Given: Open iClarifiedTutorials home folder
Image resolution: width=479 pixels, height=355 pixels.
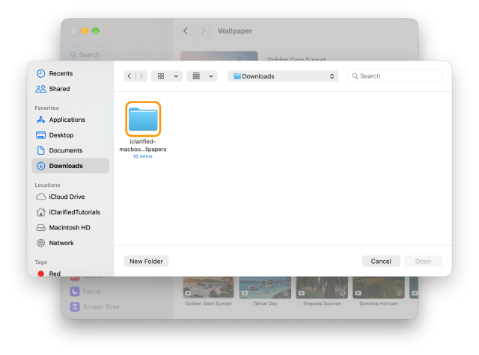Looking at the screenshot, I should [x=70, y=212].
